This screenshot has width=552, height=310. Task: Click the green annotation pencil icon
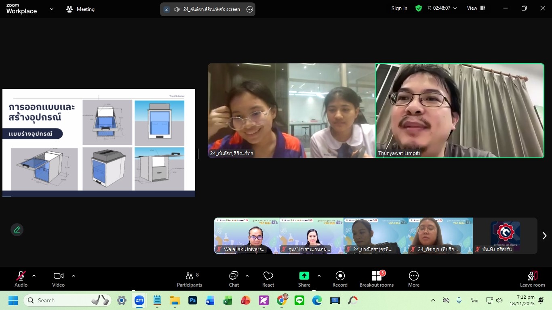click(x=17, y=230)
